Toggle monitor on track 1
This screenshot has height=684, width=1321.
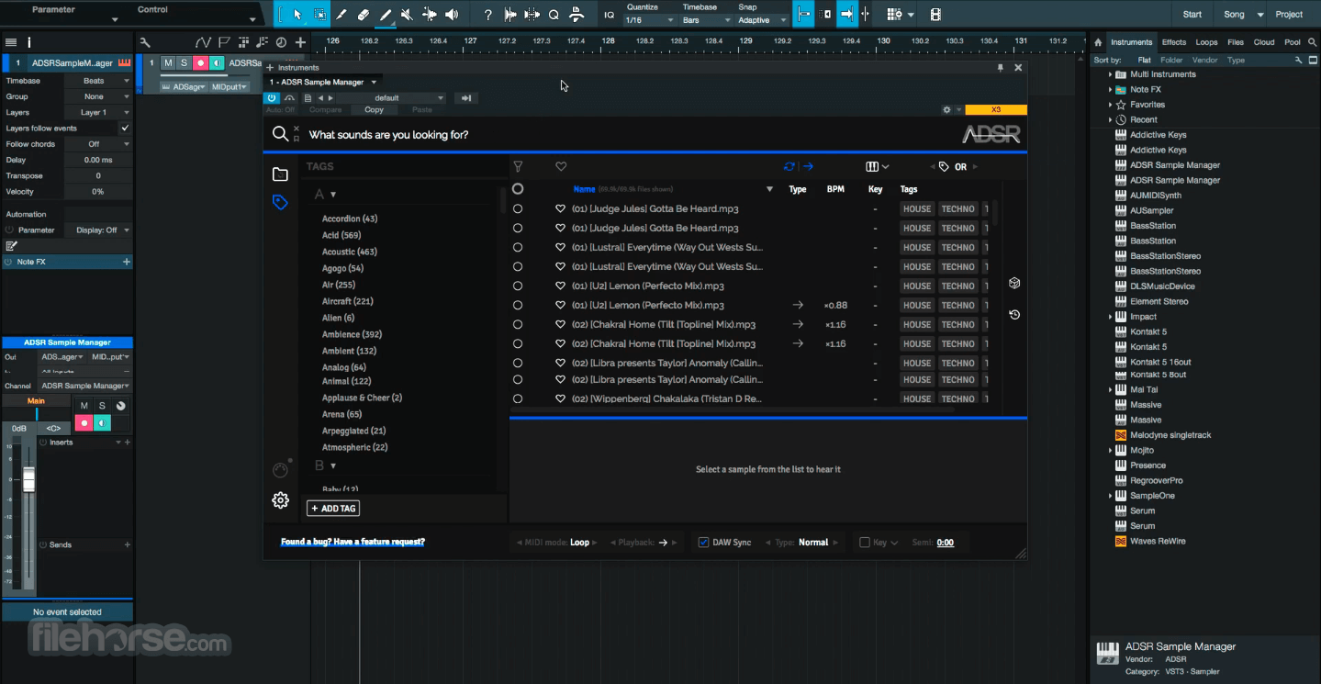pyautogui.click(x=217, y=63)
